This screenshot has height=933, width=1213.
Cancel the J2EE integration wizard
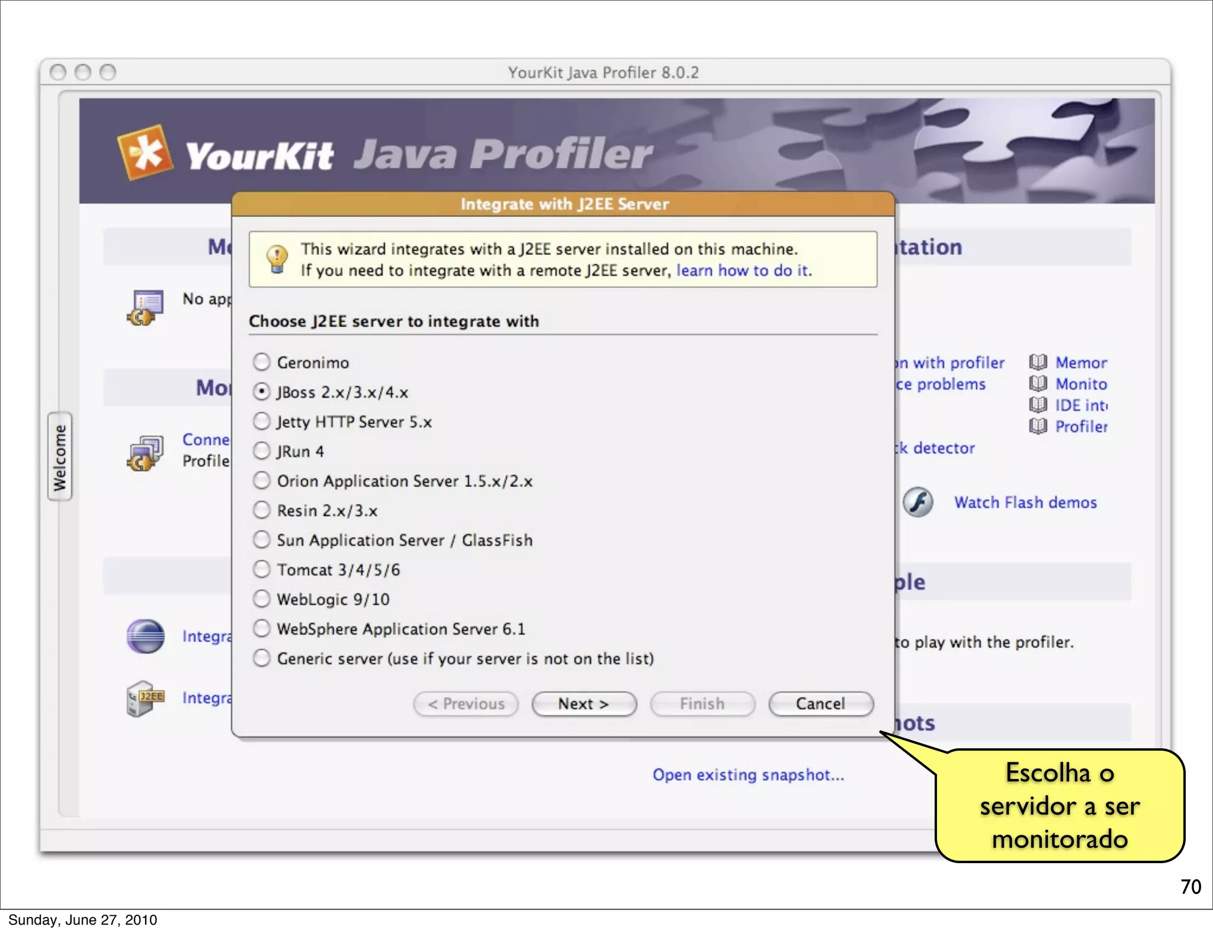[820, 703]
